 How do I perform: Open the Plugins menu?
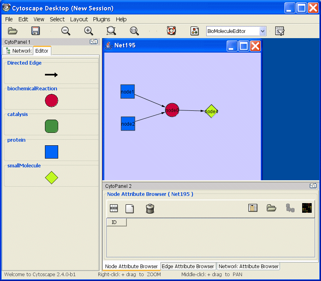[102, 19]
